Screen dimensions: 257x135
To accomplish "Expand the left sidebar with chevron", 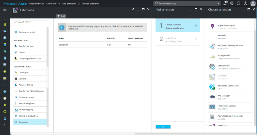I will click(x=5, y=125).
